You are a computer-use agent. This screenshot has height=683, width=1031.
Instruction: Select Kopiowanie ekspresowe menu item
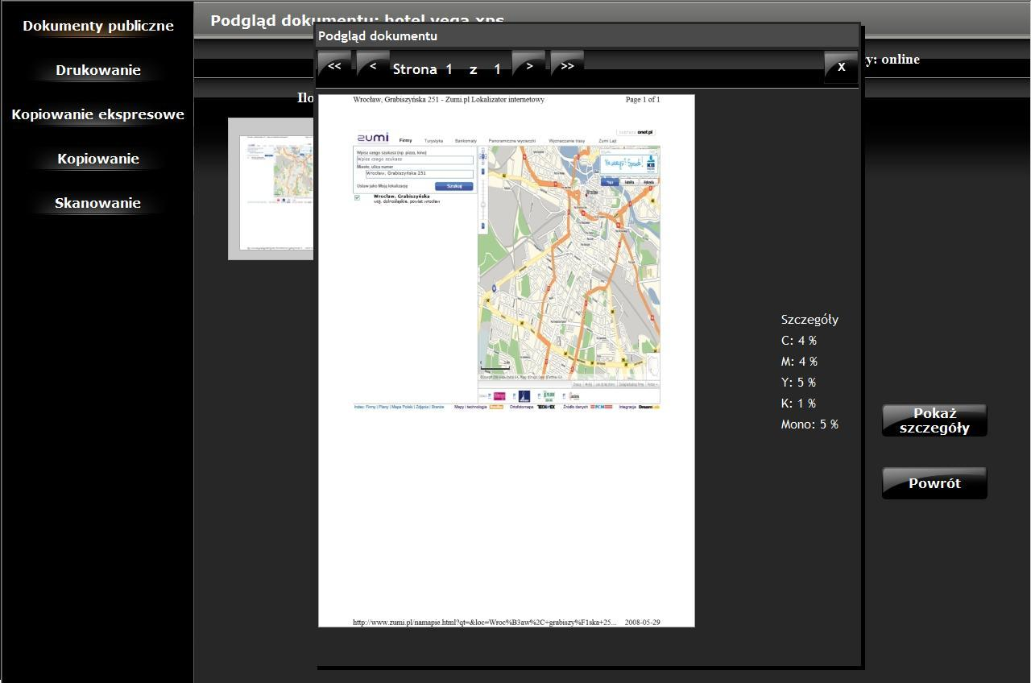[98, 114]
